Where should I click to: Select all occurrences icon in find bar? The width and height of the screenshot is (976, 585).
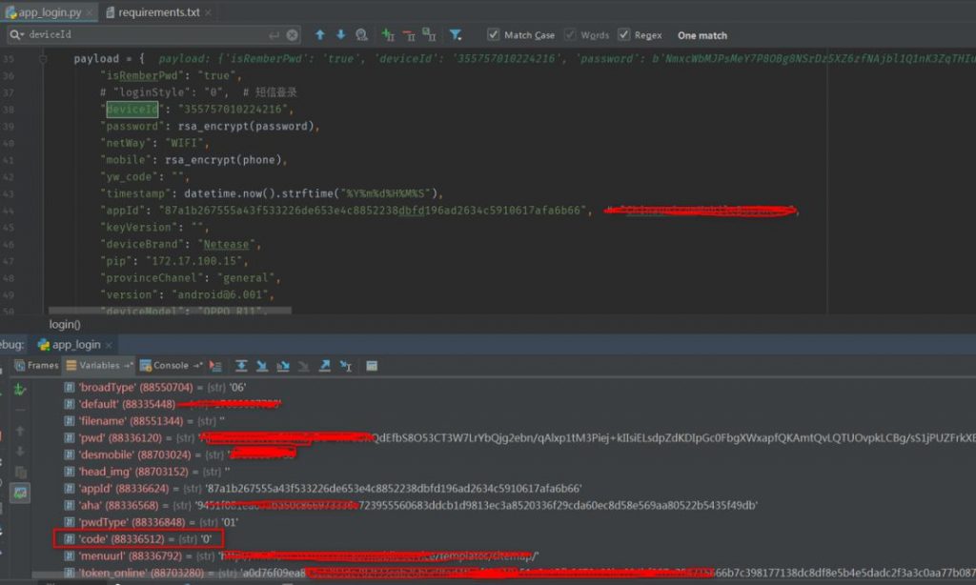pos(430,35)
